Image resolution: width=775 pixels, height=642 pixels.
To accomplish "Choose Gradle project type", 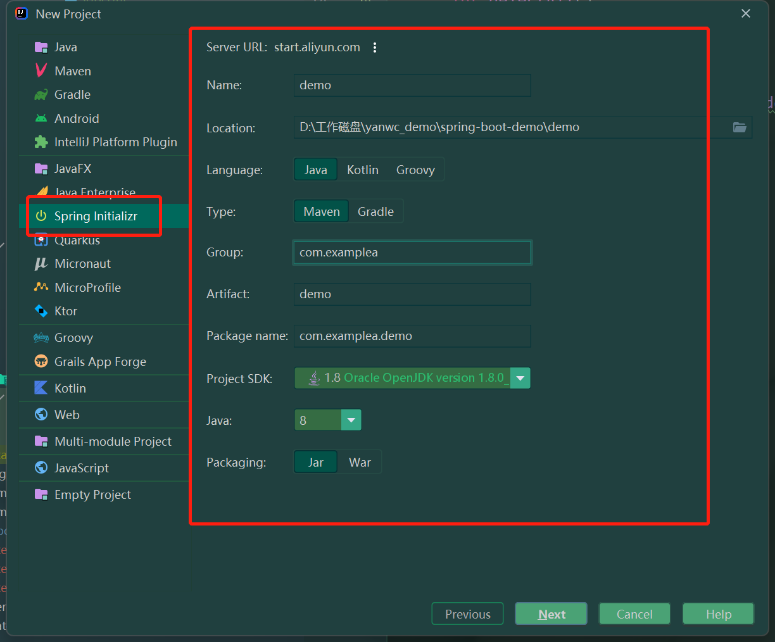I will 375,211.
